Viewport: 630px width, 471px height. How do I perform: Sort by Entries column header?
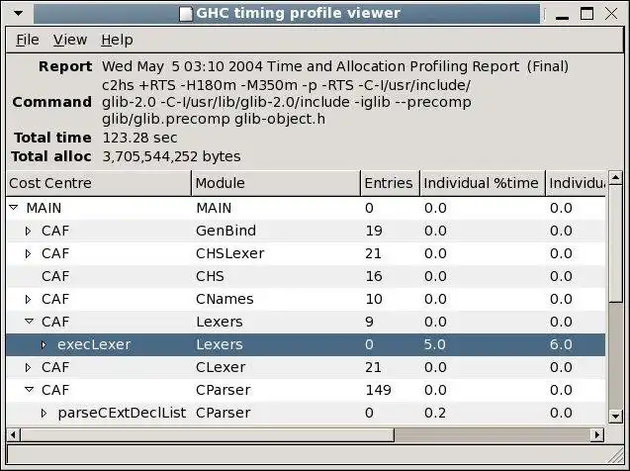tap(390, 183)
